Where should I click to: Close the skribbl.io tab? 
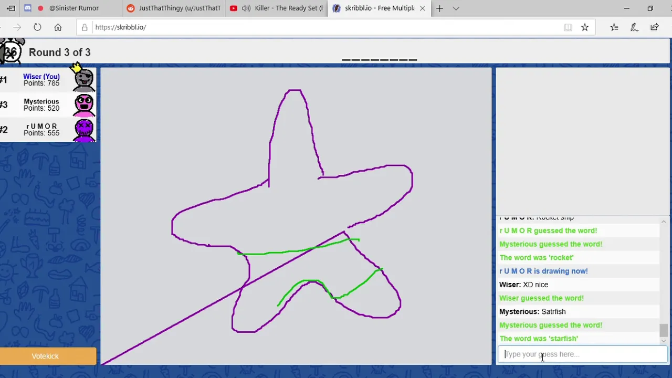(x=422, y=8)
